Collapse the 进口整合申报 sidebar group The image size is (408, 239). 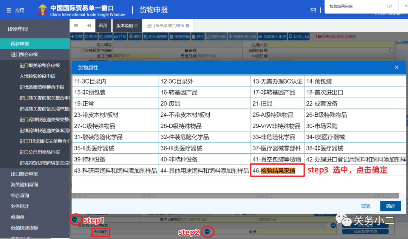tap(35, 54)
